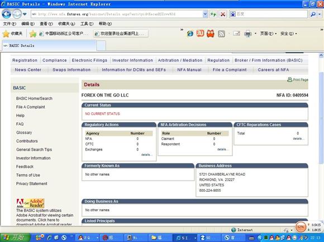Open the Electronic Filings navigation item
This screenshot has height=242, width=324.
pos(89,60)
